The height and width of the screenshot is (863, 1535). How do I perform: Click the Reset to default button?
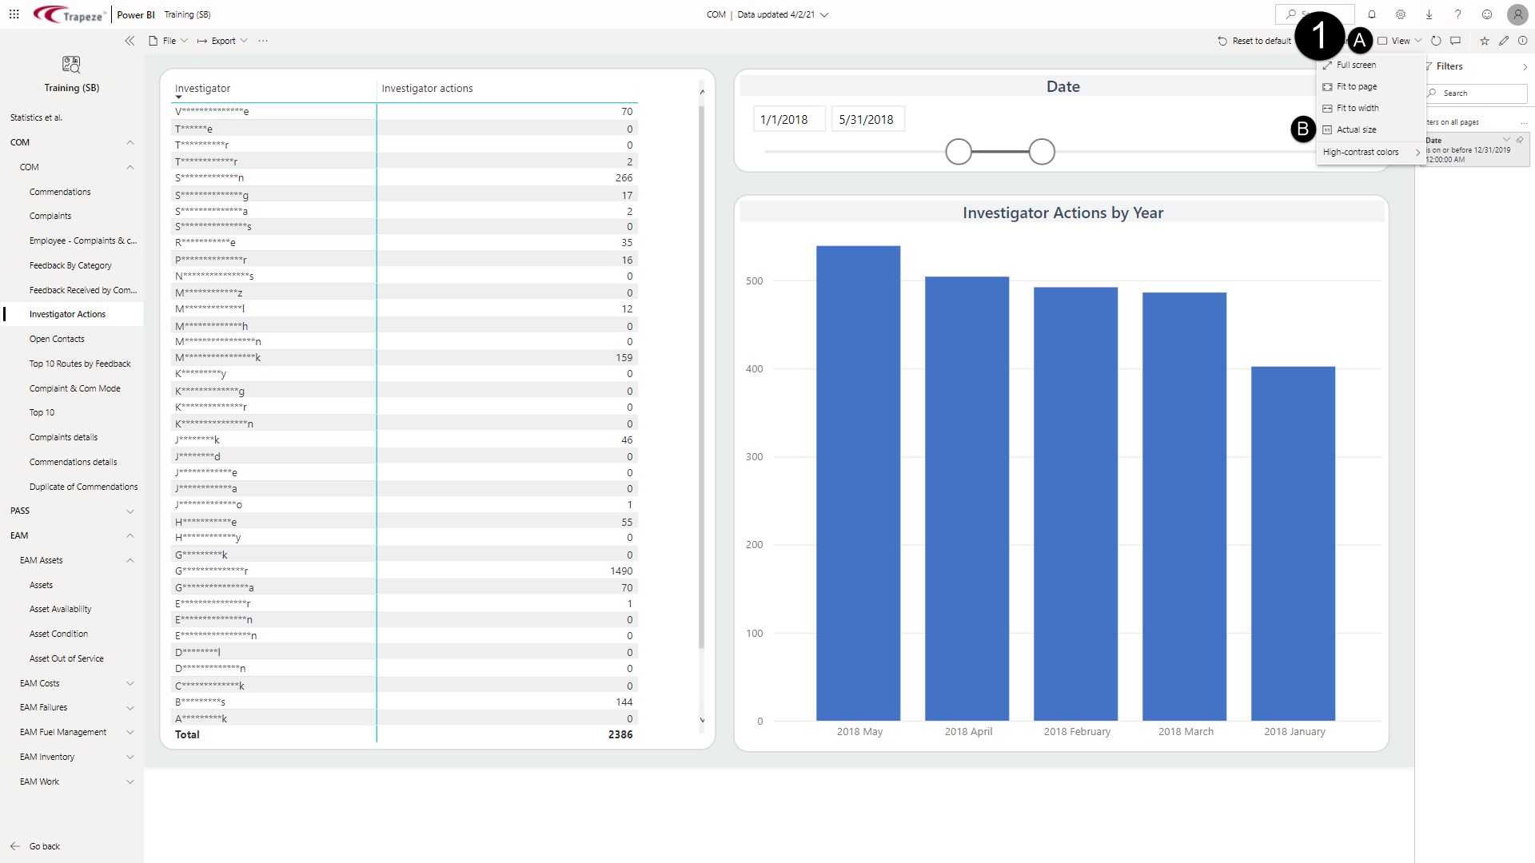(x=1254, y=41)
